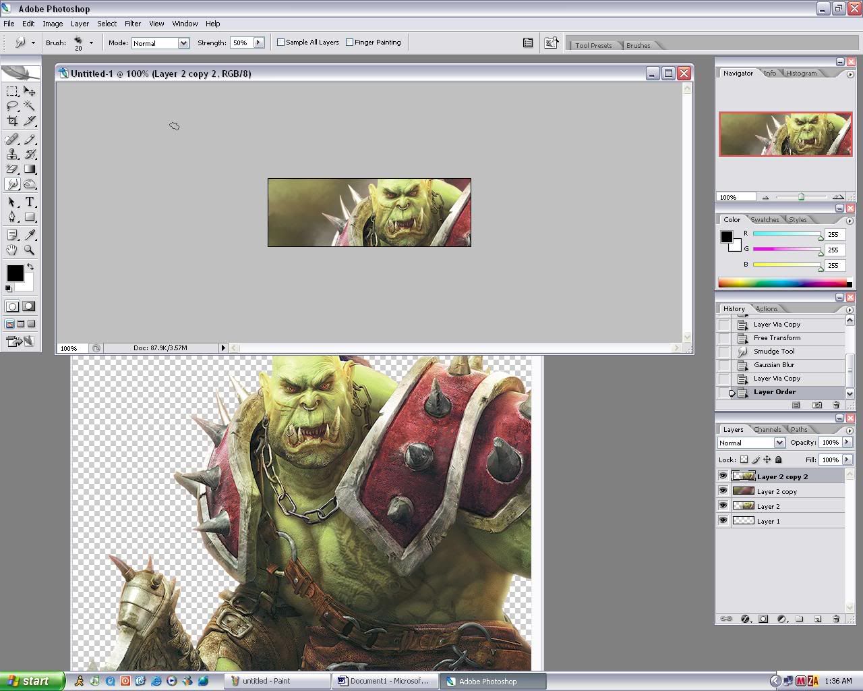Open the Filter menu
Viewport: 863px width, 691px height.
tap(133, 24)
